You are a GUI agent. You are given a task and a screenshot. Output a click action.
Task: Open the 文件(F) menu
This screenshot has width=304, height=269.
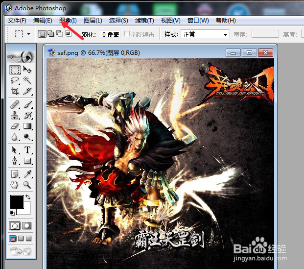17,21
